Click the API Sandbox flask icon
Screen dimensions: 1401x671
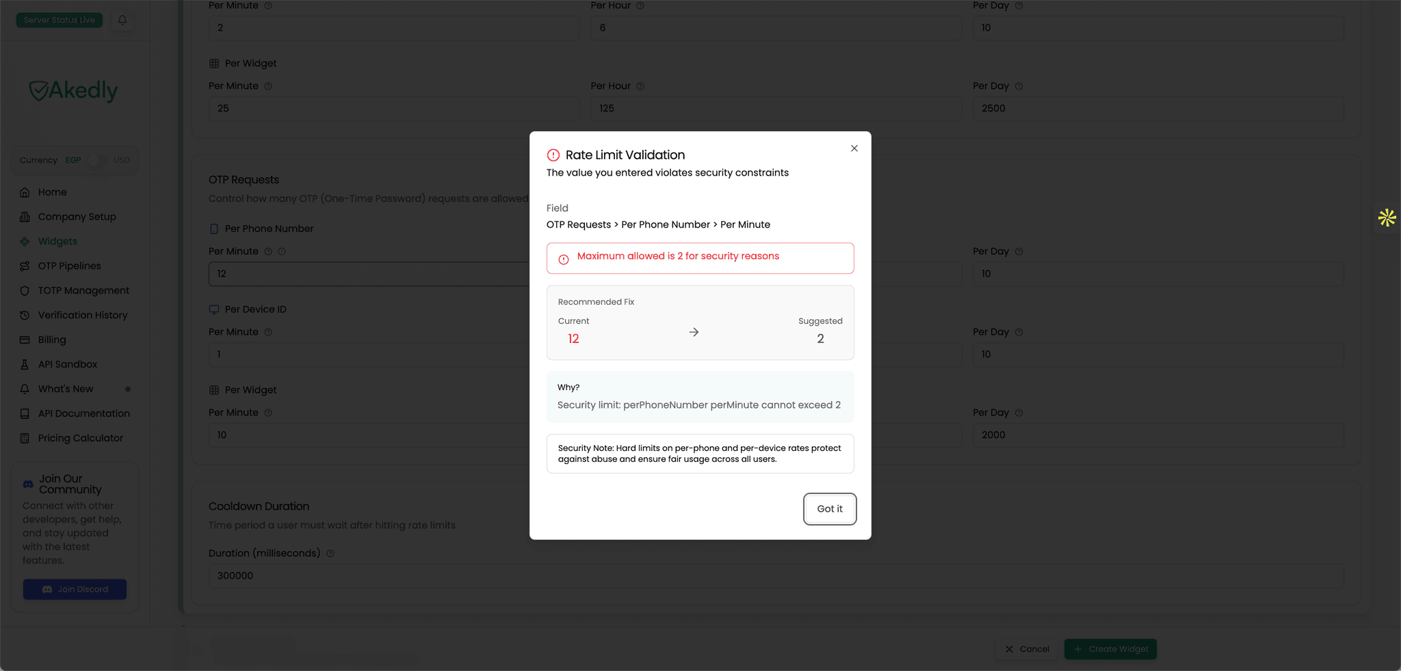coord(25,364)
